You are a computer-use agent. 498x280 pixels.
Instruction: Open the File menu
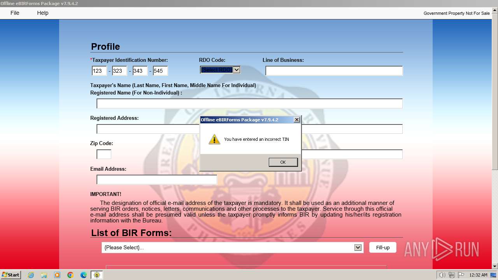coord(15,13)
